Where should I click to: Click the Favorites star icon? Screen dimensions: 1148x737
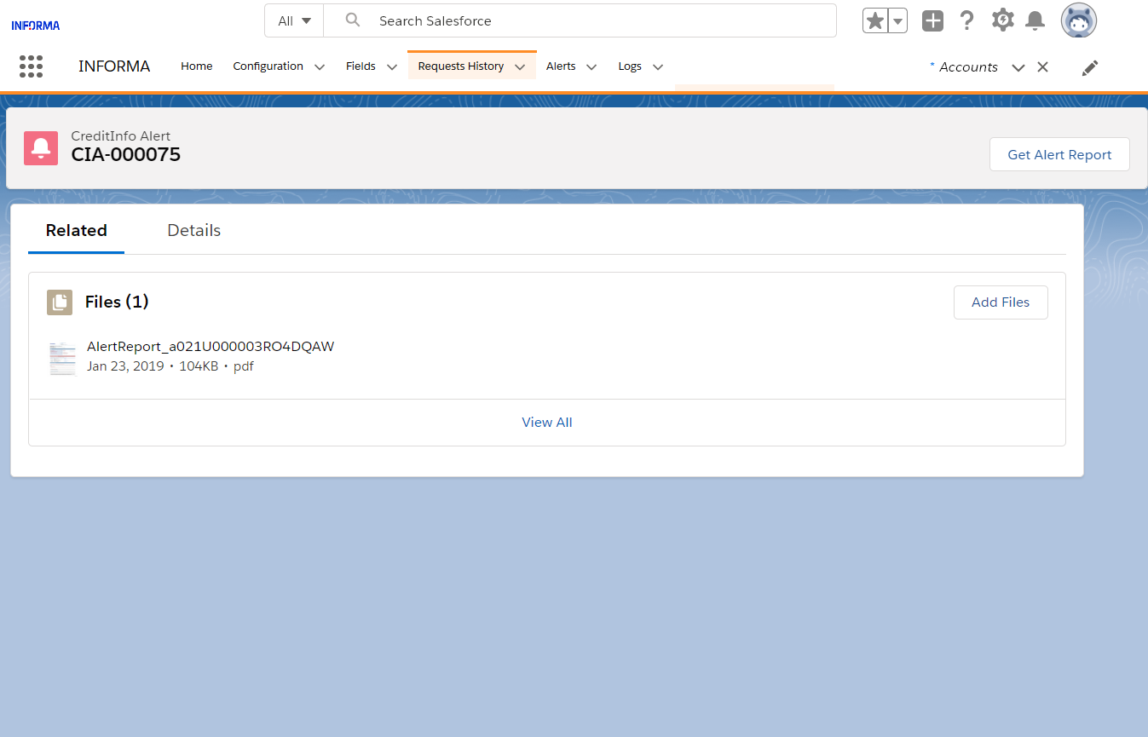(x=874, y=21)
